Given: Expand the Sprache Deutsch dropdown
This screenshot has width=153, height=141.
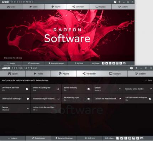Looking at the screenshot, I should [x=120, y=89].
